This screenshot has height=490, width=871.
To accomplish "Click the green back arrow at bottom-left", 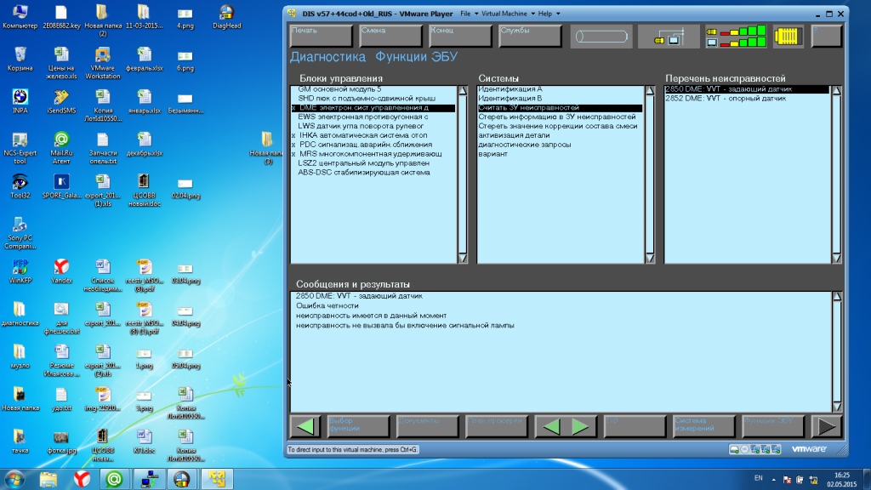I will [x=306, y=426].
